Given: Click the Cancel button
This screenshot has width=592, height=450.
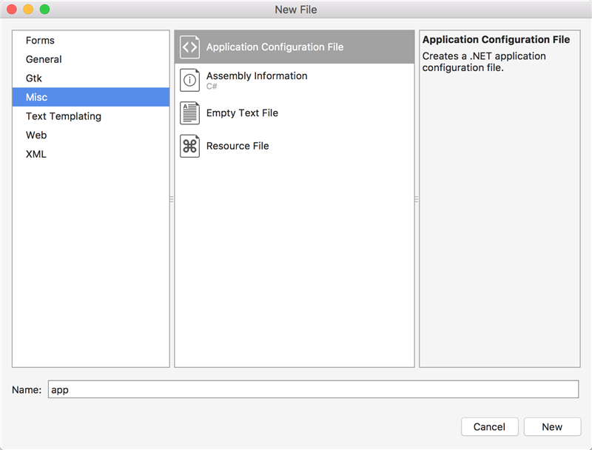Looking at the screenshot, I should click(x=489, y=426).
